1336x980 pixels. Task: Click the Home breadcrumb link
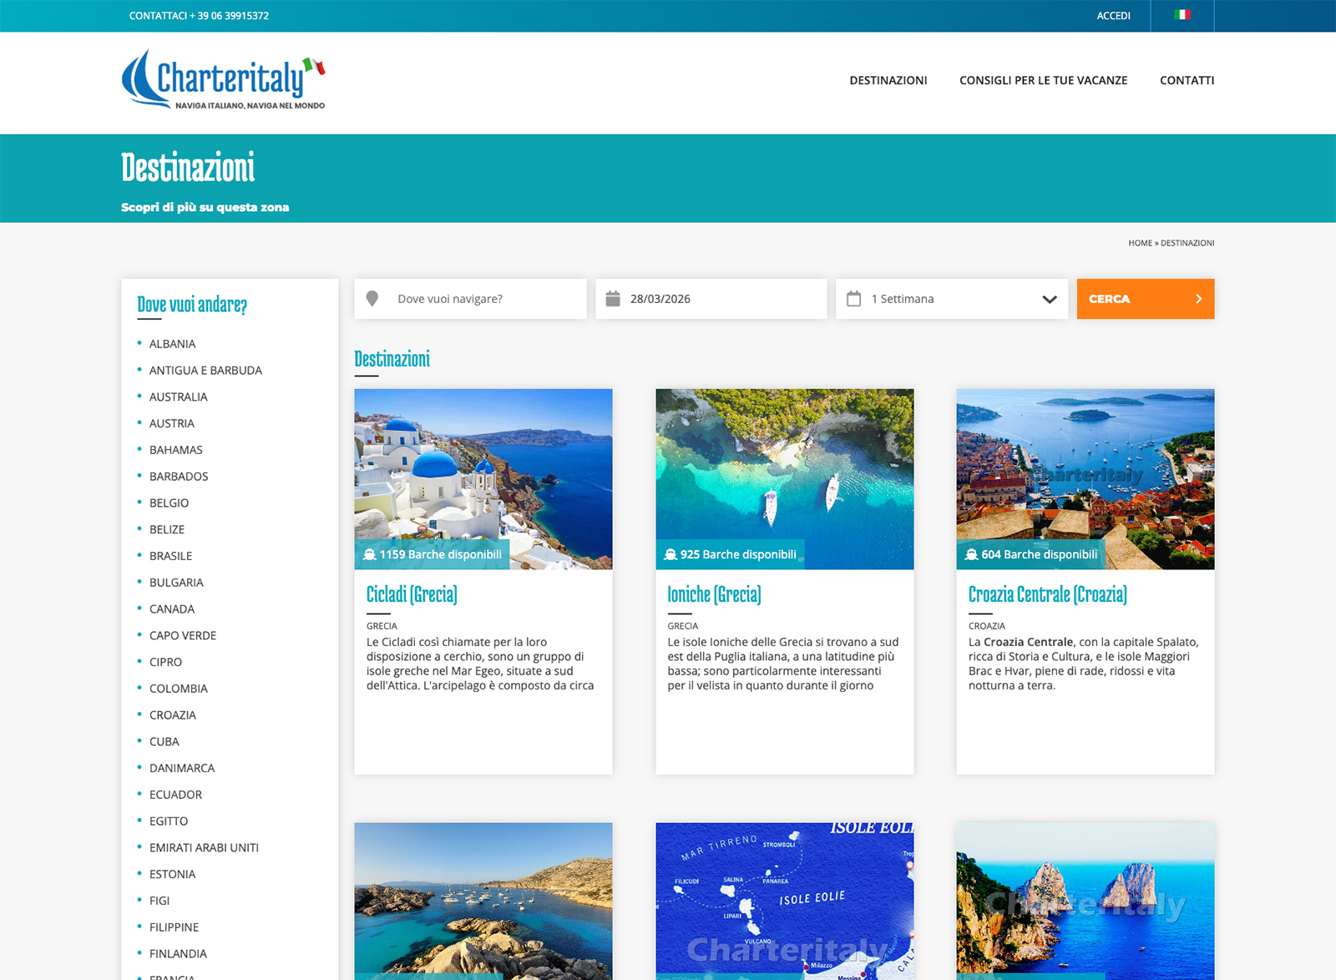[1139, 243]
